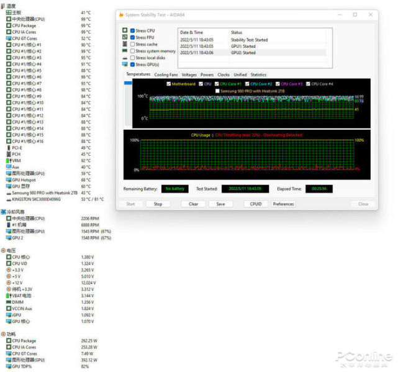Click the +12 V voltage icon
Screen dimensions: 398x372
click(9, 283)
